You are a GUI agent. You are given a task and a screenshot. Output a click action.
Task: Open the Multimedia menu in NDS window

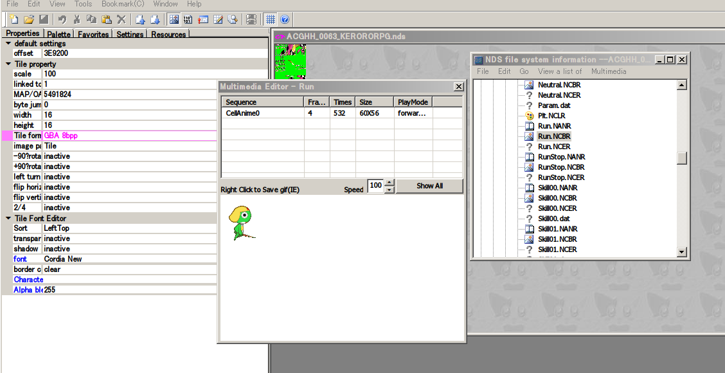(609, 71)
